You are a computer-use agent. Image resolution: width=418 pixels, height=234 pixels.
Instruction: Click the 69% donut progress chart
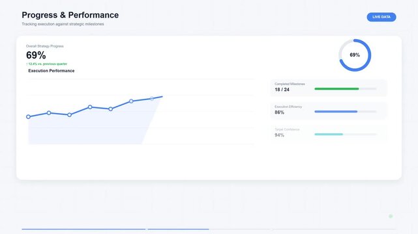[x=355, y=55]
